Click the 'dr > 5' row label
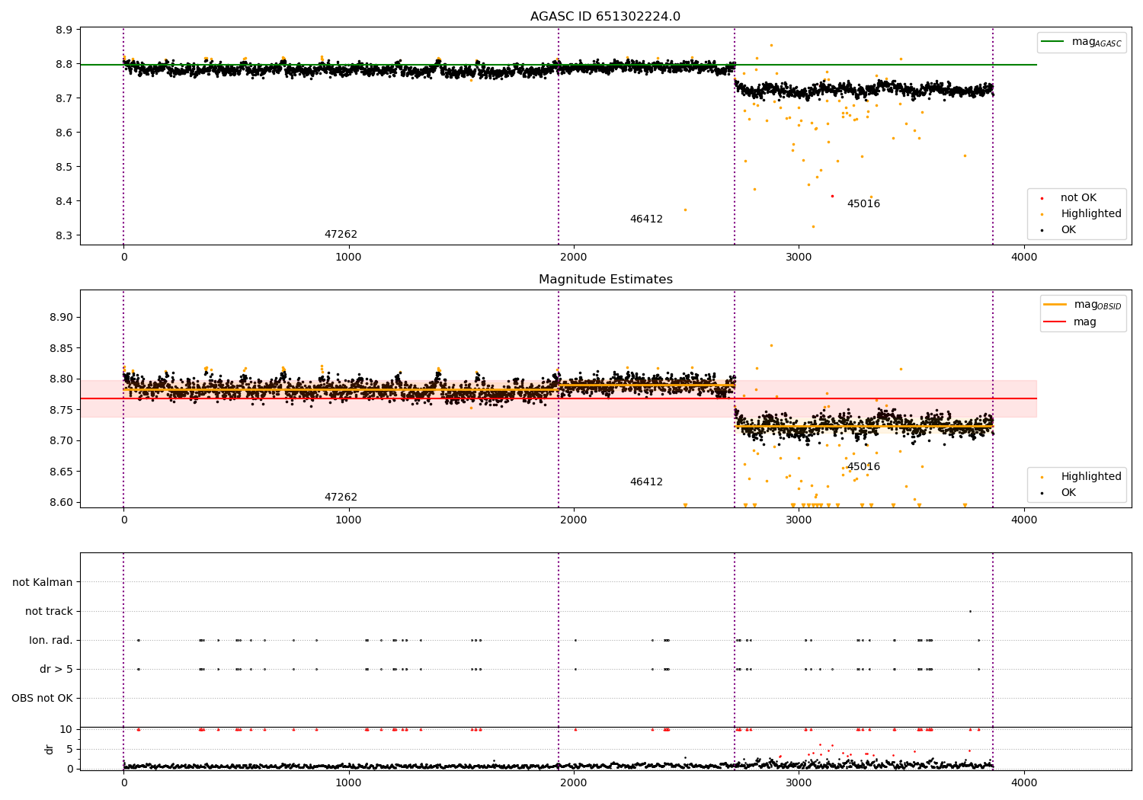 click(x=56, y=670)
